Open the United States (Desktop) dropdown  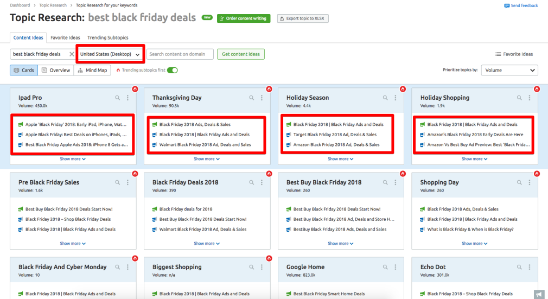[110, 54]
